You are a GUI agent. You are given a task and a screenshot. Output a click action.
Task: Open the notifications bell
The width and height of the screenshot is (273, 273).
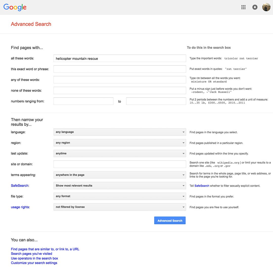255,7
